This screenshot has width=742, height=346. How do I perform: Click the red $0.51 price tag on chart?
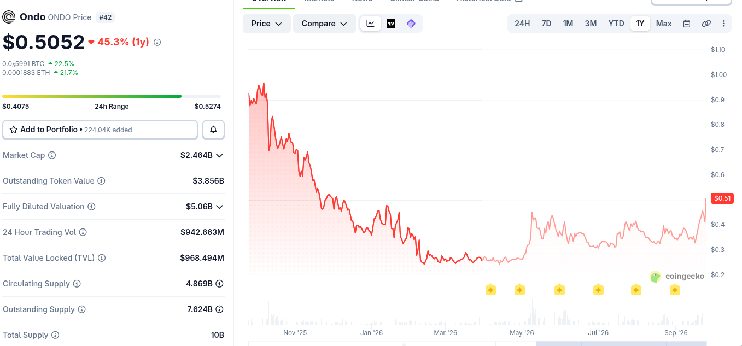coord(722,198)
